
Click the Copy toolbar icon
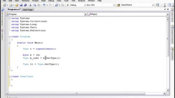pyautogui.click(x=35, y=5)
